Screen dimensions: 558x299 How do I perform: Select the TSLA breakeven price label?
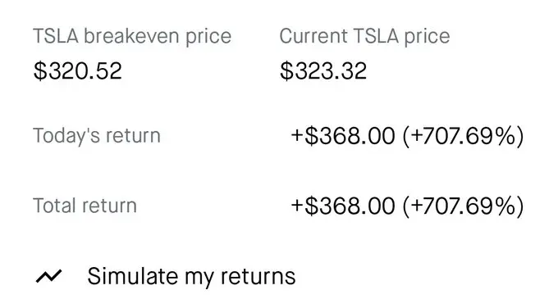(x=132, y=36)
